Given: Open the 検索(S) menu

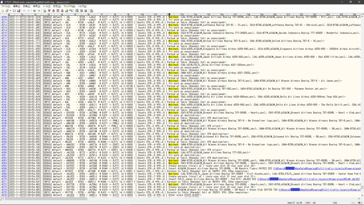Looking at the screenshot, I should (x=37, y=6).
